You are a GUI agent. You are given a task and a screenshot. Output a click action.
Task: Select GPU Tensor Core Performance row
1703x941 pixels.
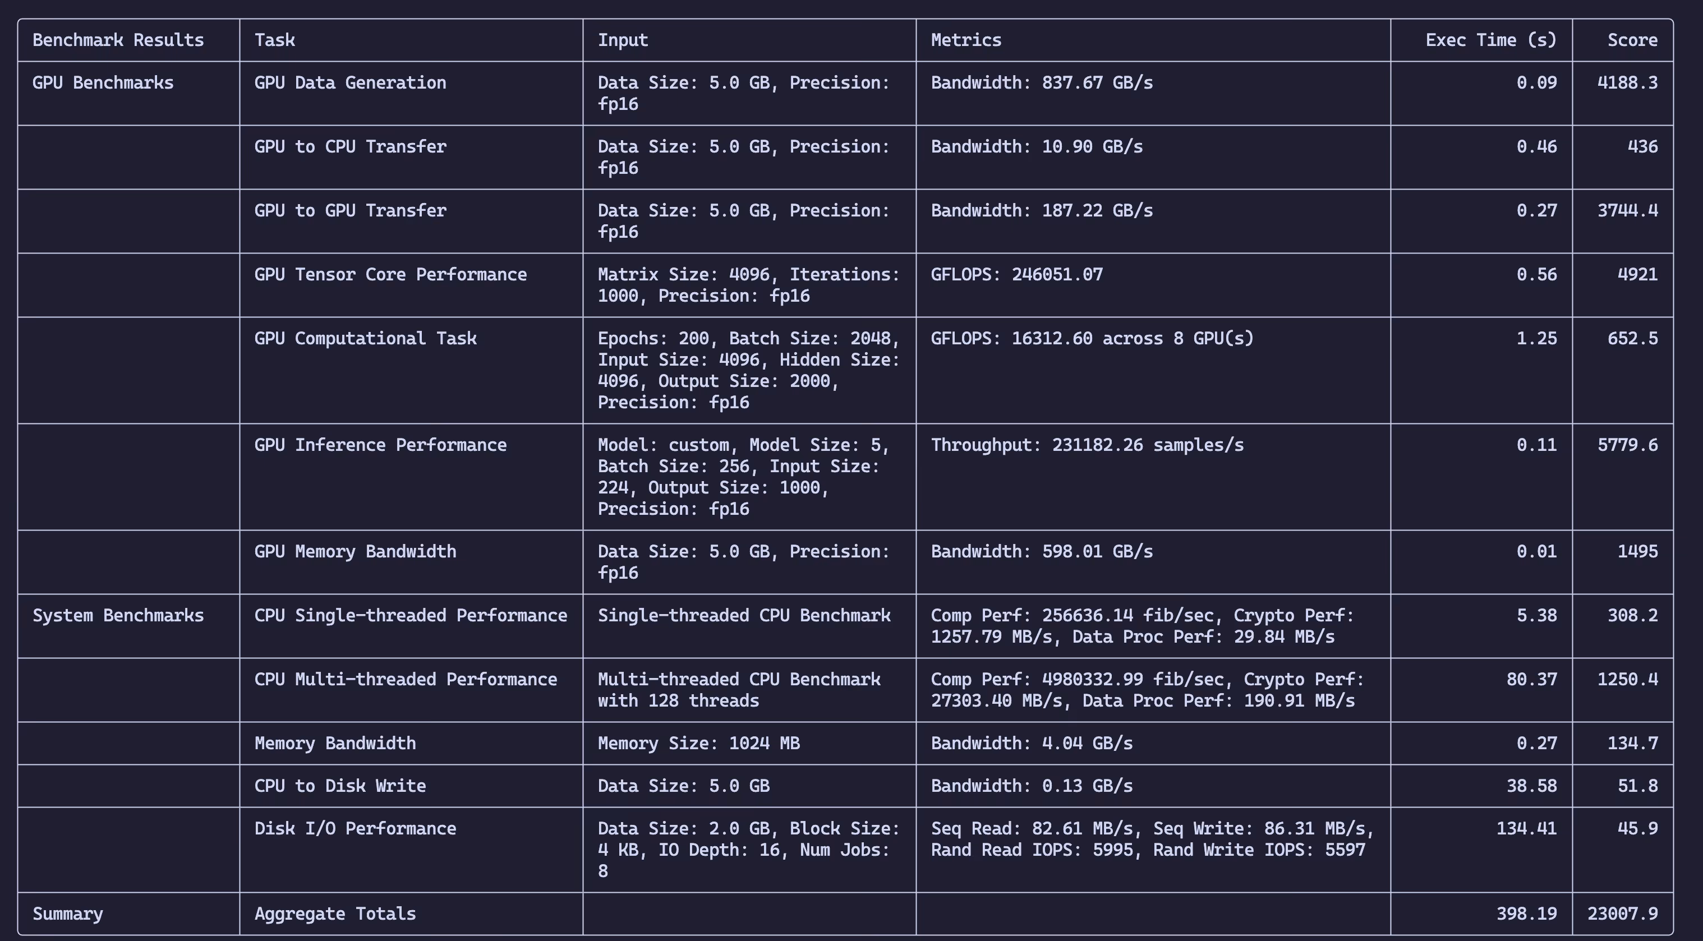click(390, 275)
